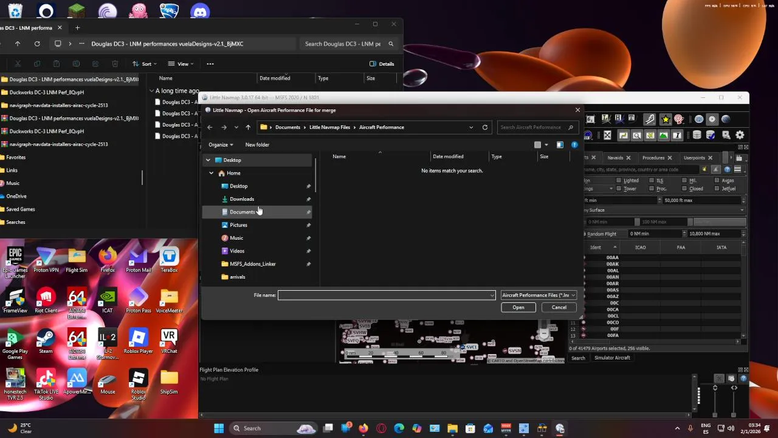Collapse the Home node in dialog tree
This screenshot has height=438, width=778.
click(x=212, y=173)
